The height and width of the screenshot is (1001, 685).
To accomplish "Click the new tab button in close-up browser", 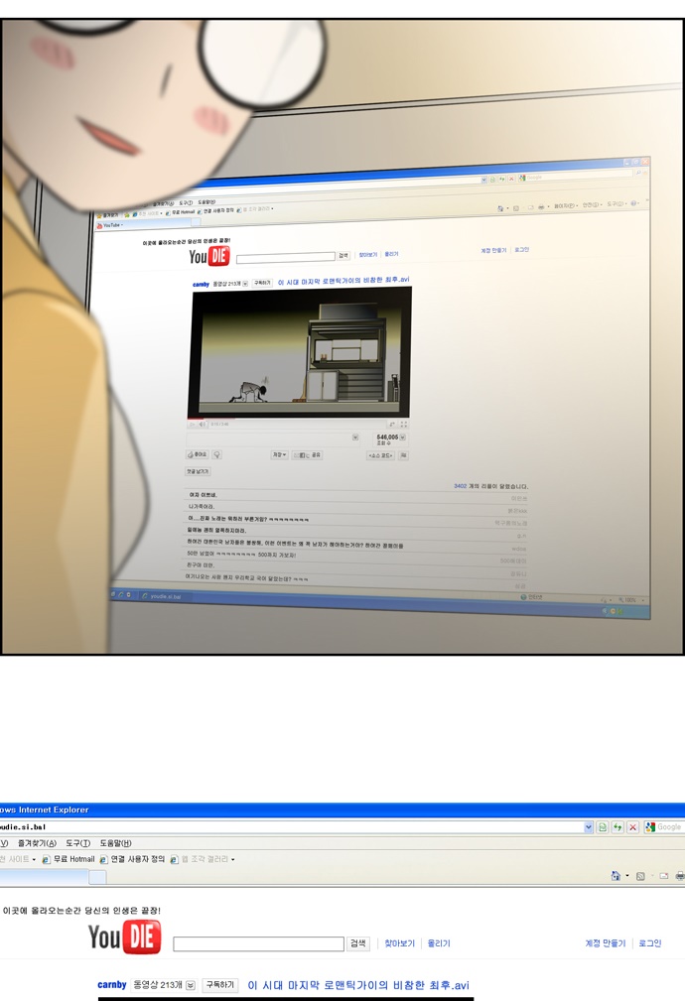I will (97, 877).
